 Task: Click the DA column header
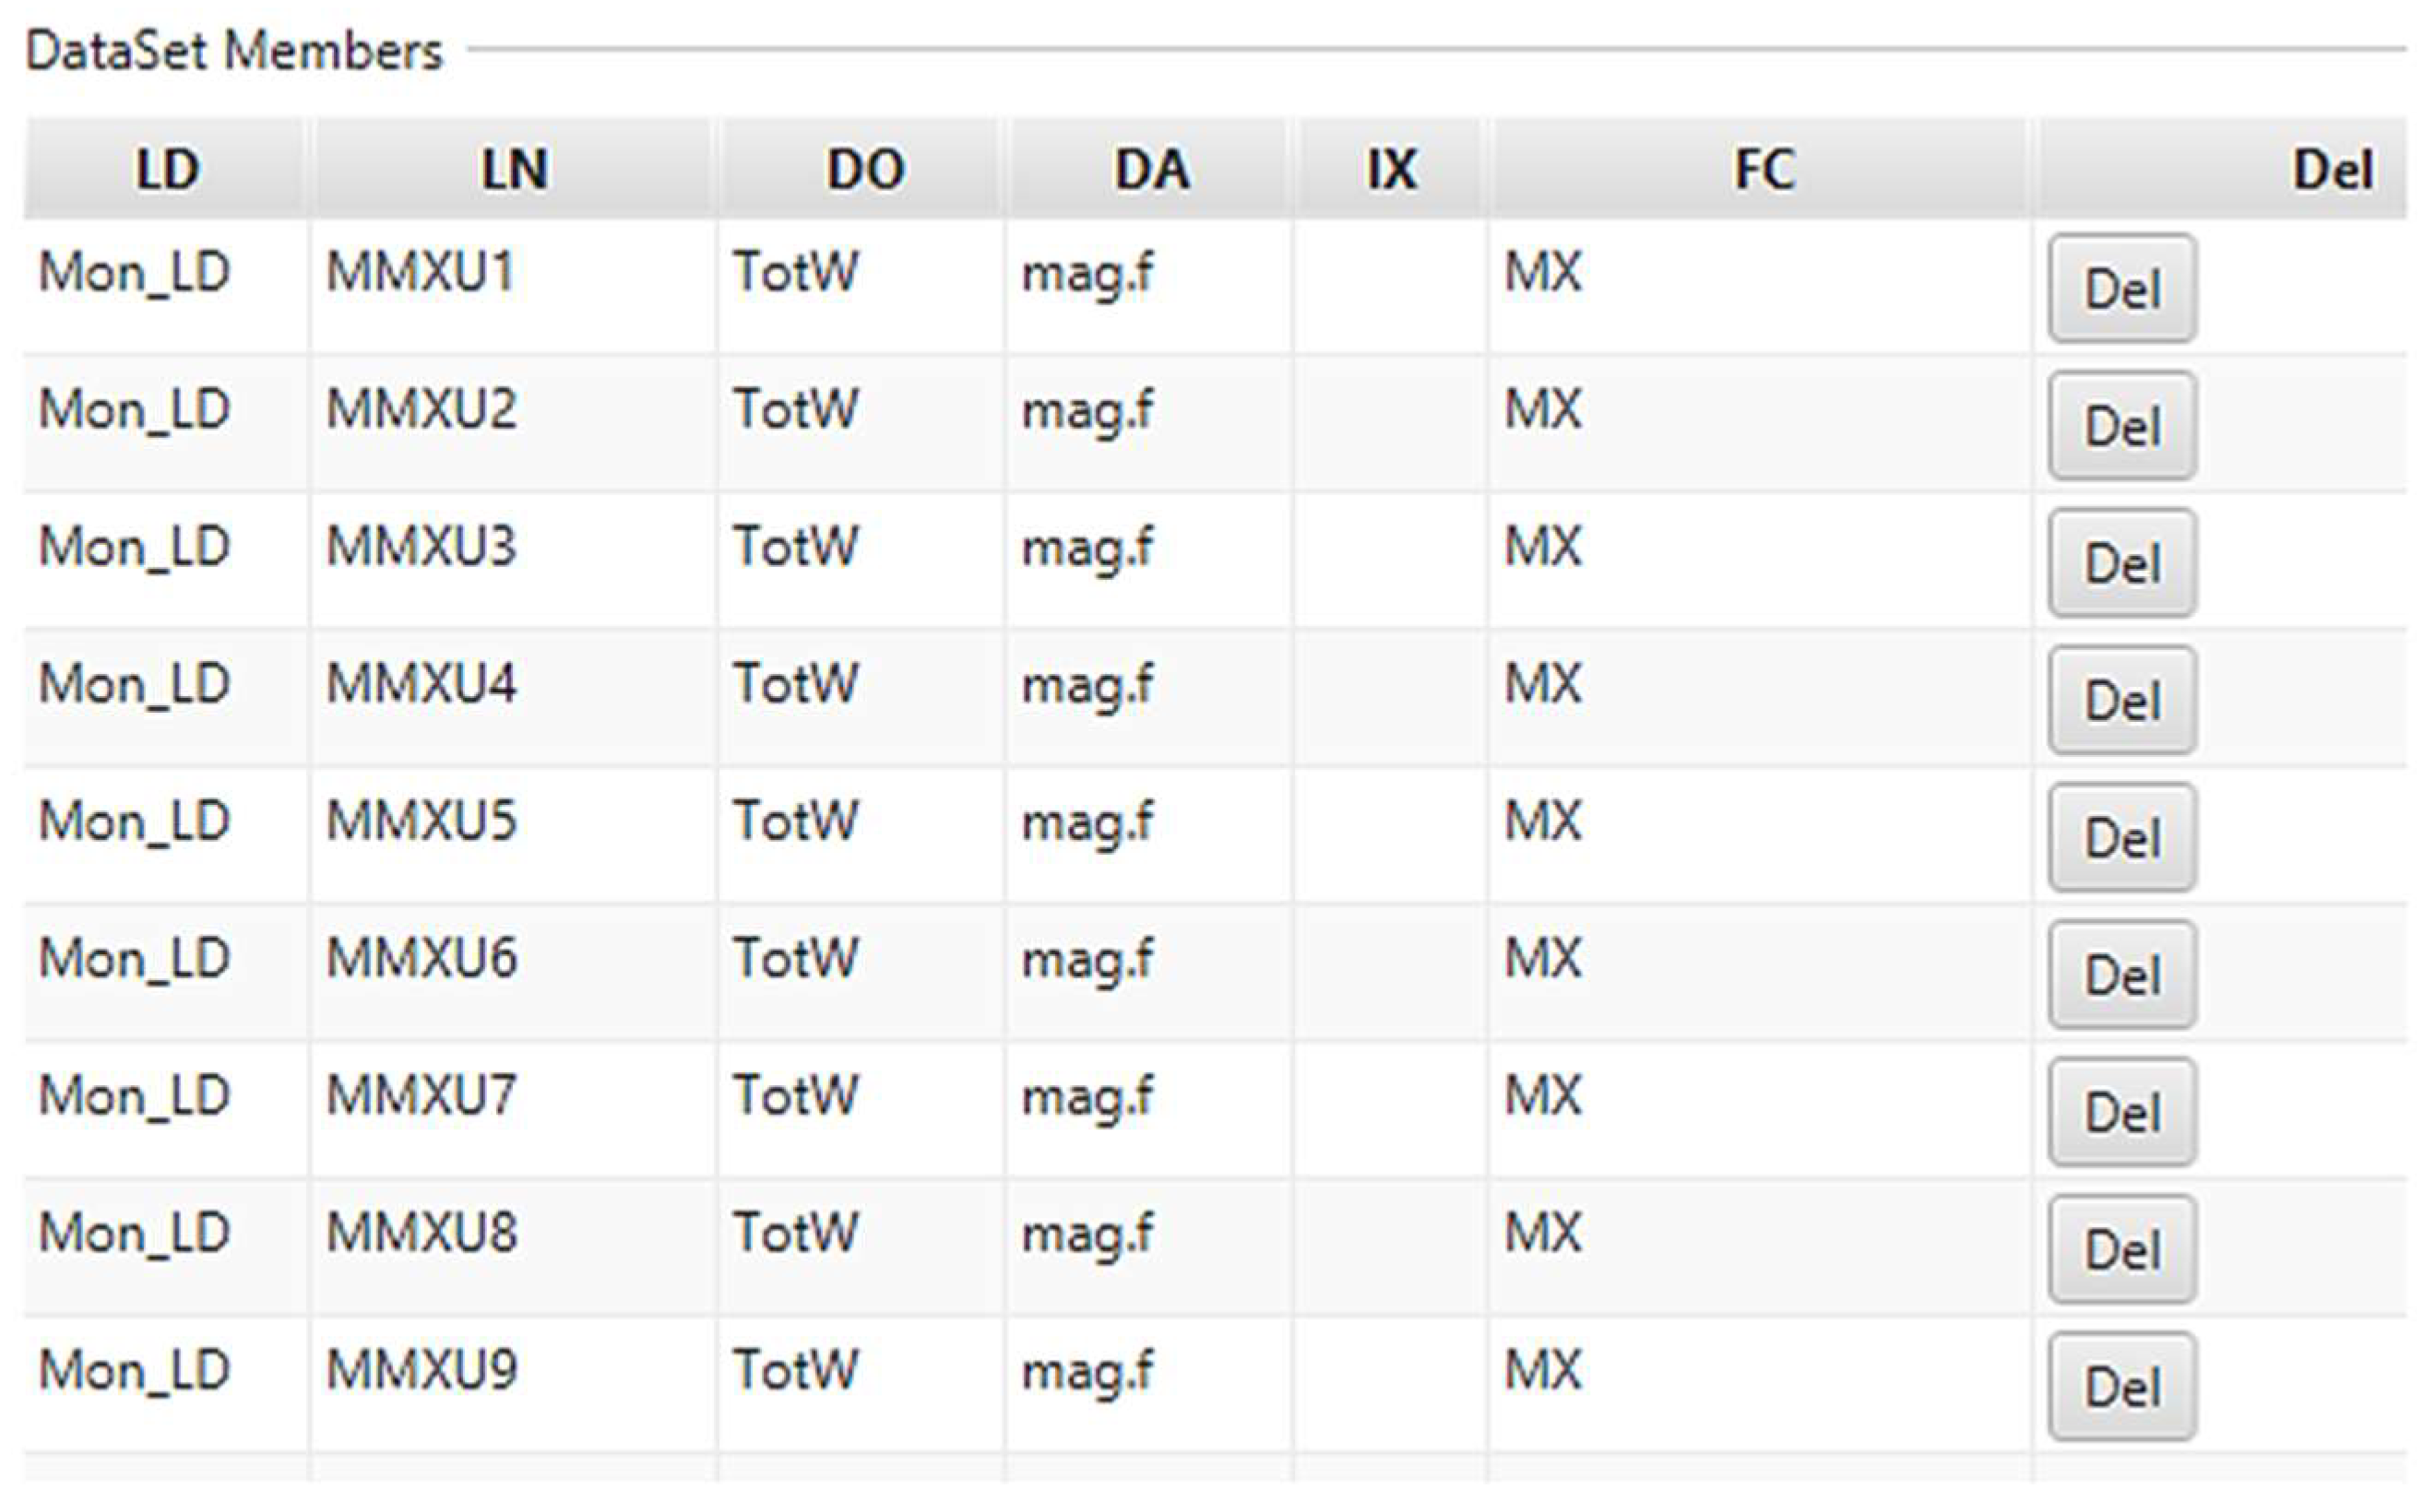tap(1151, 169)
